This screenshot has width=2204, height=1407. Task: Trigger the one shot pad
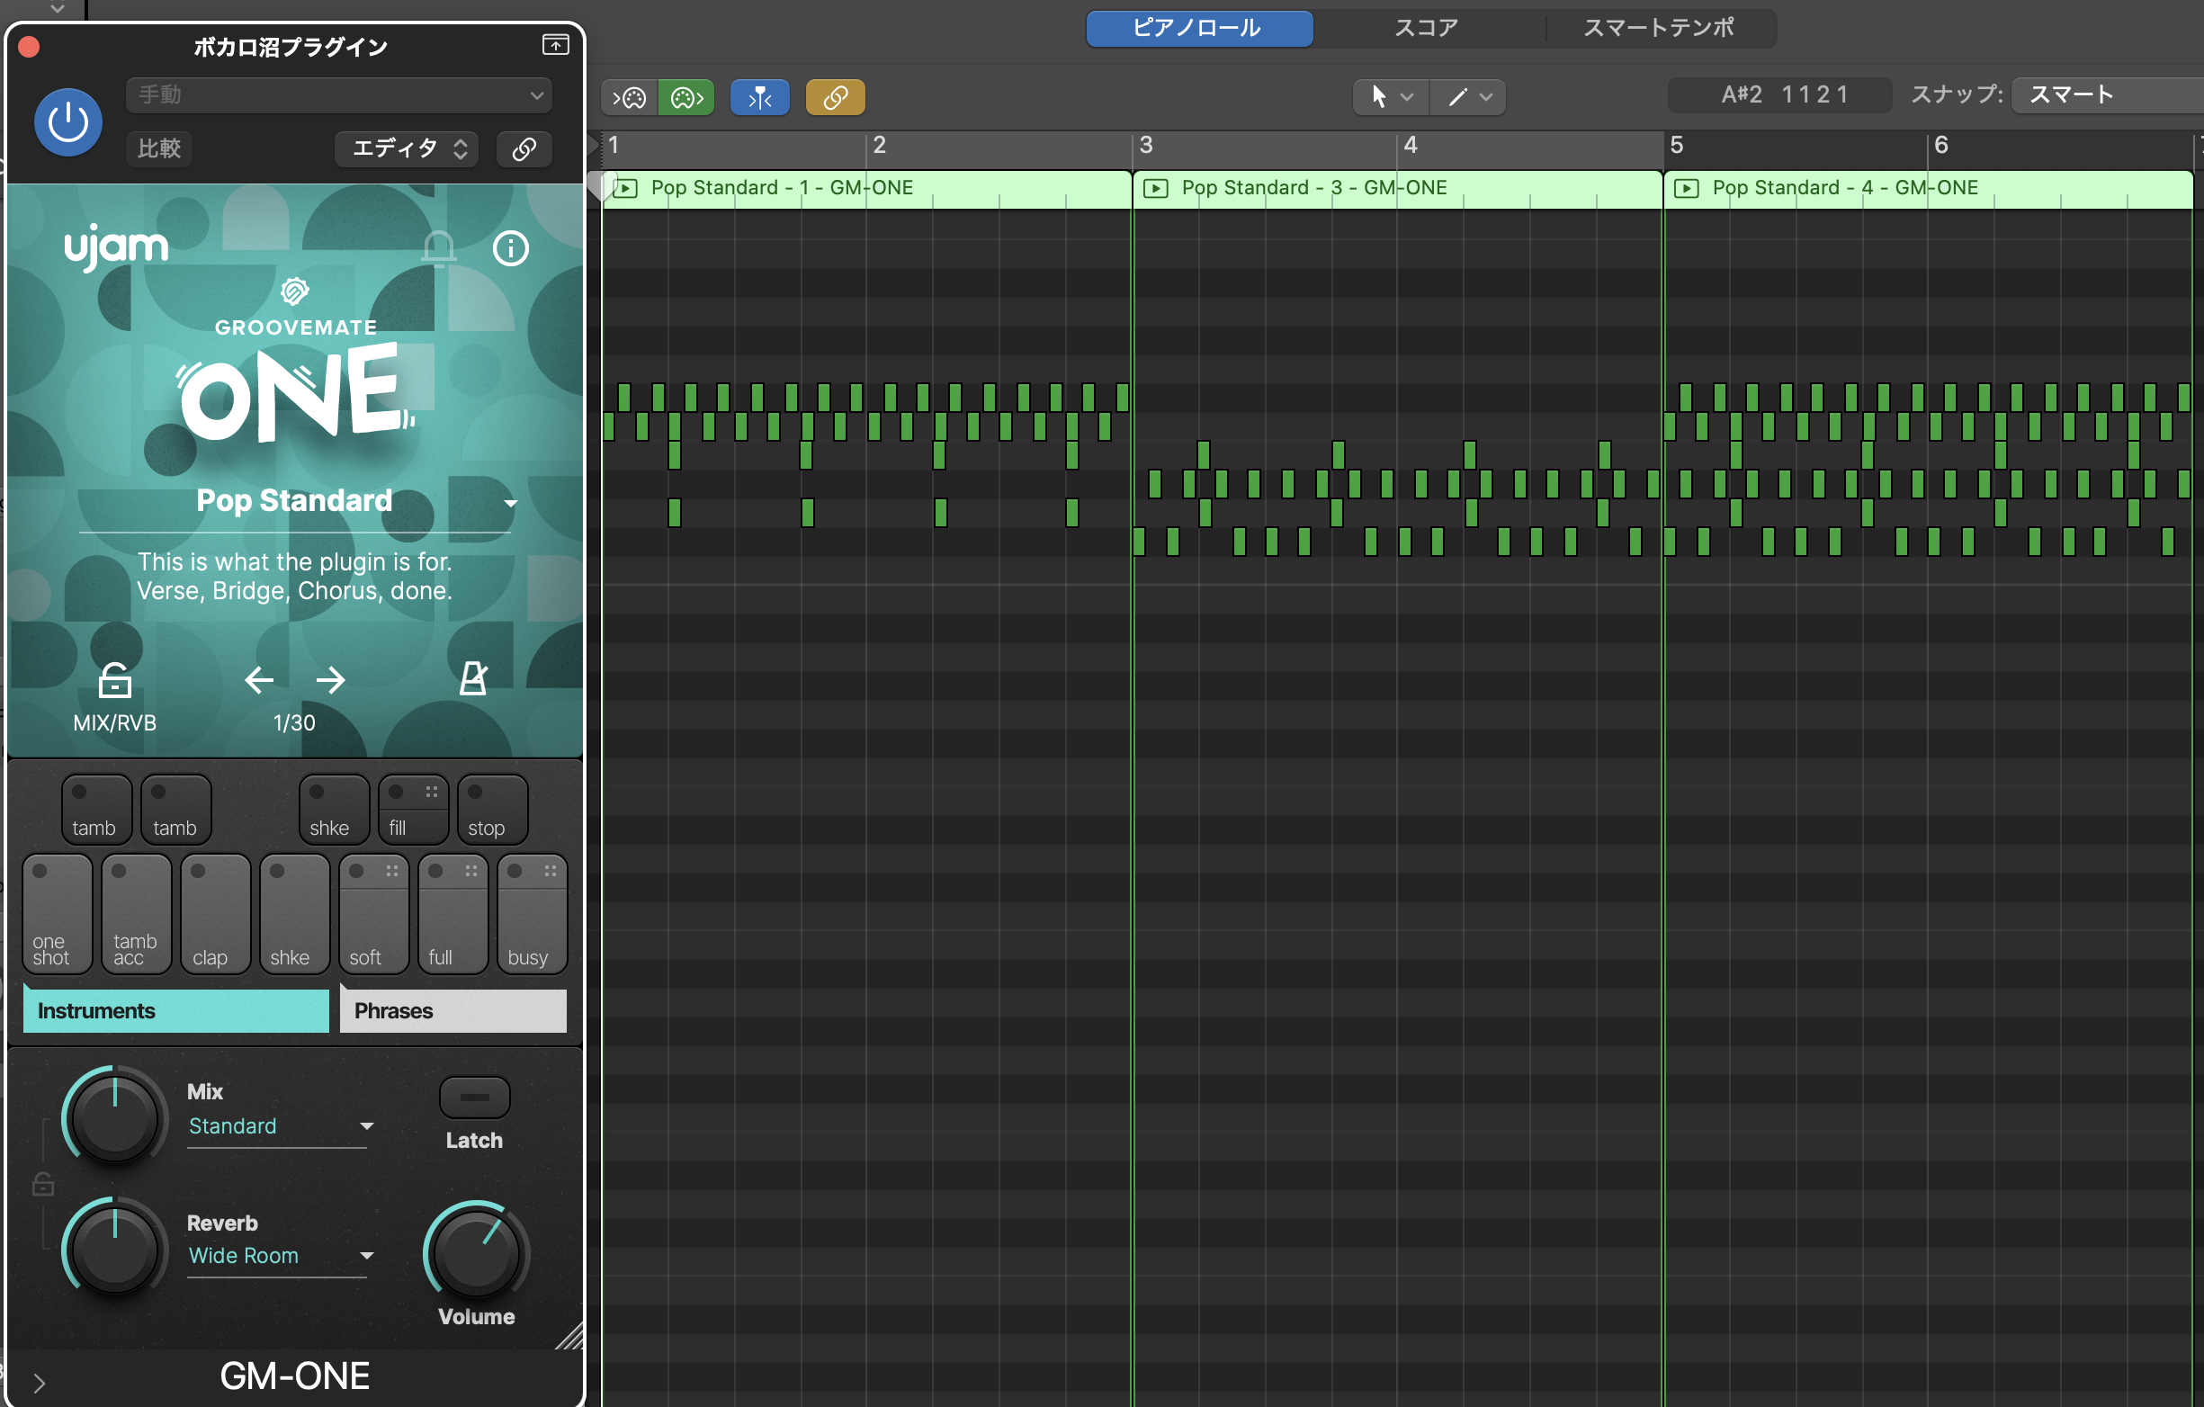(x=57, y=914)
